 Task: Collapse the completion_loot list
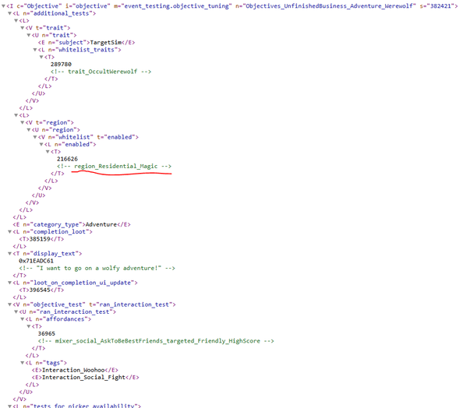coord(10,232)
